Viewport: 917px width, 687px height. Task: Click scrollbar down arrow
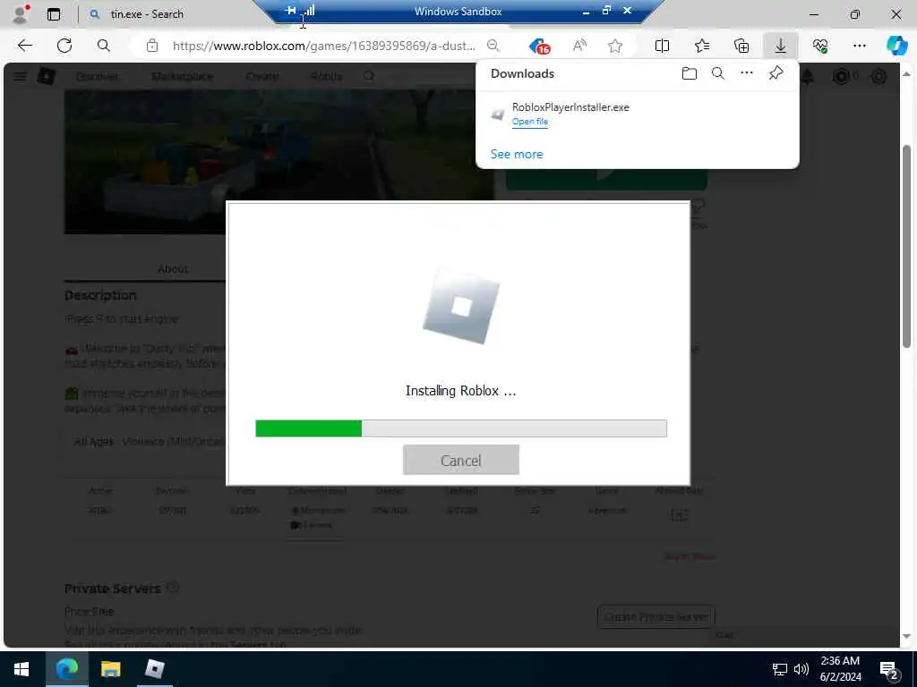click(x=906, y=636)
